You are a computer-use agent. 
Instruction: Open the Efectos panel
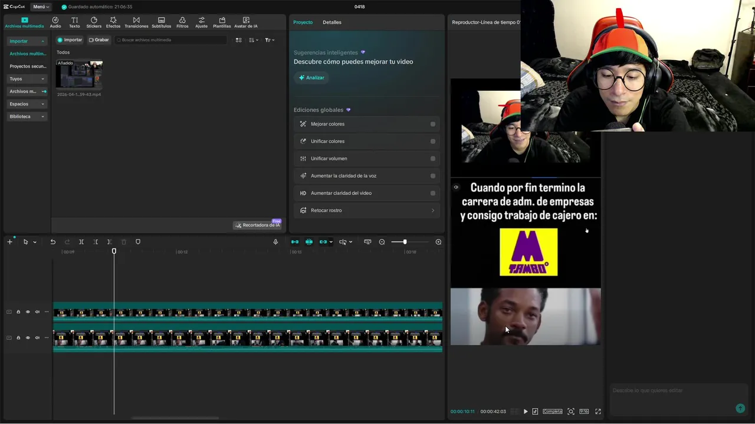113,22
